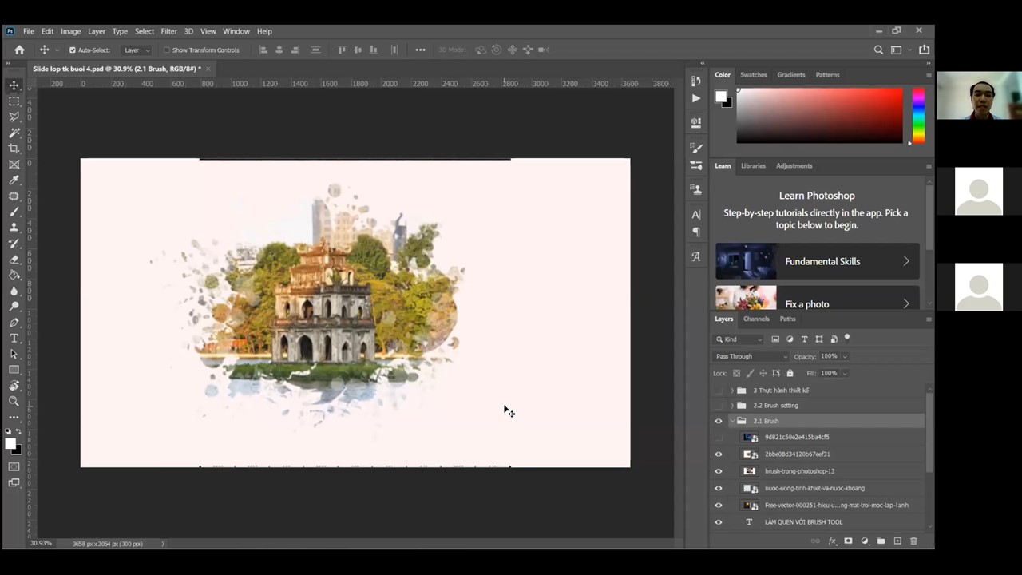Open the Window menu

(x=236, y=31)
